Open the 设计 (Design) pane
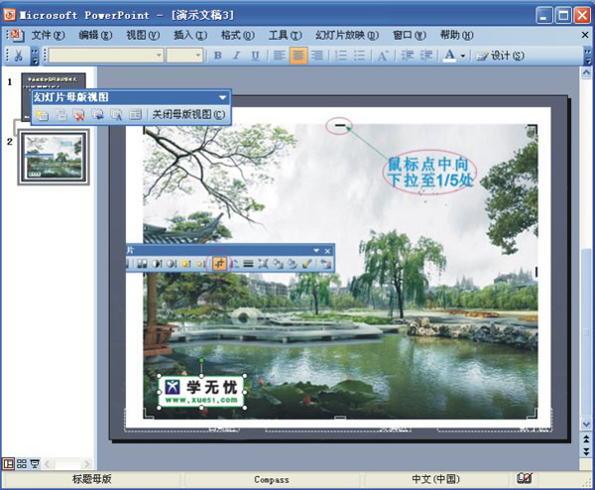The height and width of the screenshot is (490, 595). [500, 56]
